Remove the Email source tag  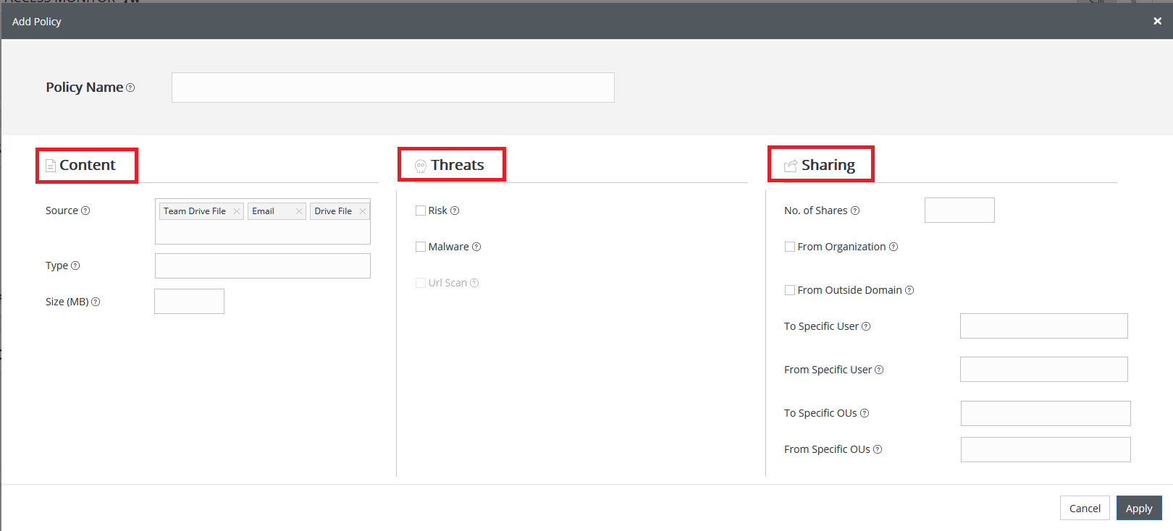(x=298, y=211)
